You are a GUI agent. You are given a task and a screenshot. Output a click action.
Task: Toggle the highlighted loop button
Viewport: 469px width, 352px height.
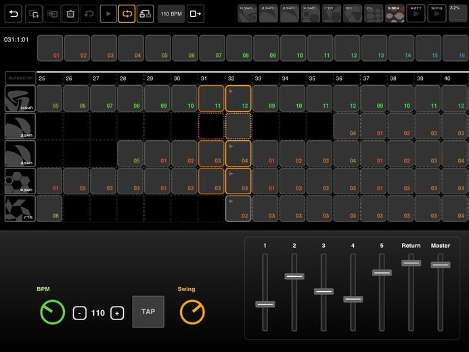(x=127, y=14)
